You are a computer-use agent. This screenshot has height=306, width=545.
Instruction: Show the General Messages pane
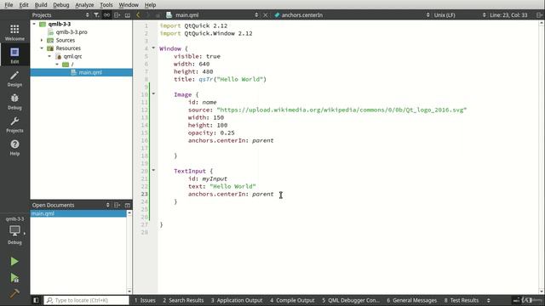(412, 300)
